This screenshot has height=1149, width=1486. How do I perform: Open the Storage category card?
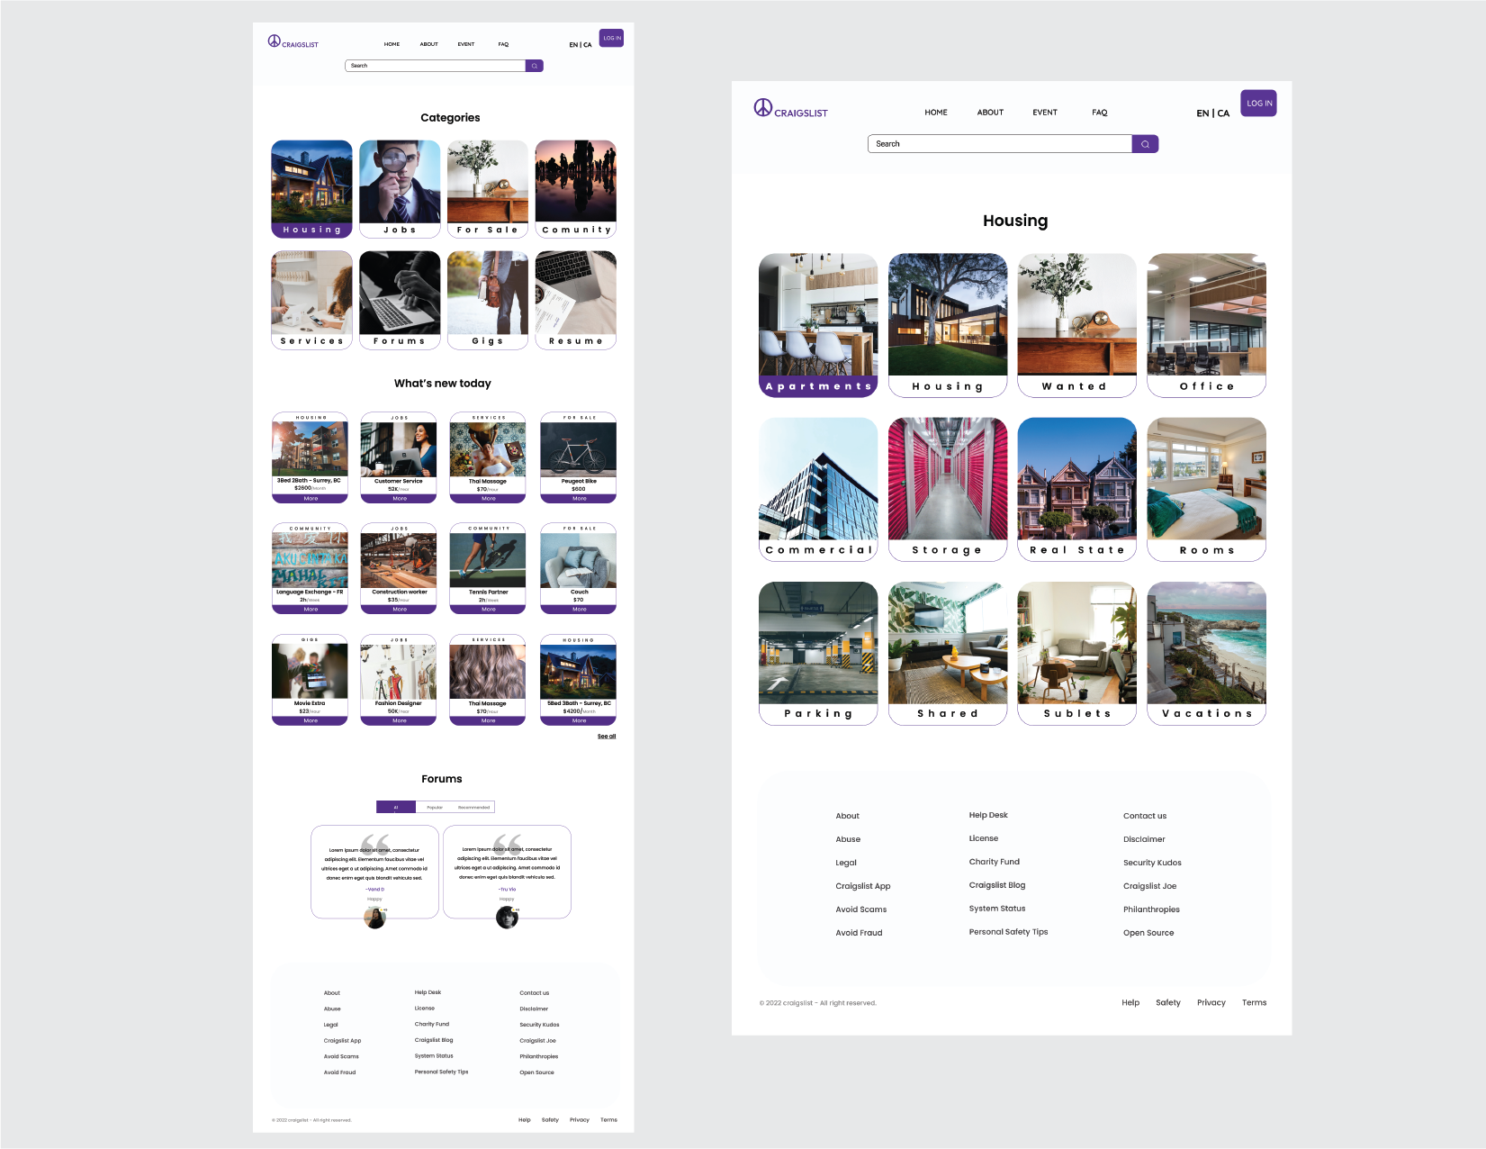tap(948, 489)
